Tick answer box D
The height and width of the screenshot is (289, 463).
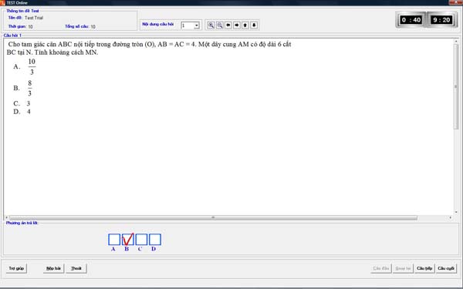[155, 240]
